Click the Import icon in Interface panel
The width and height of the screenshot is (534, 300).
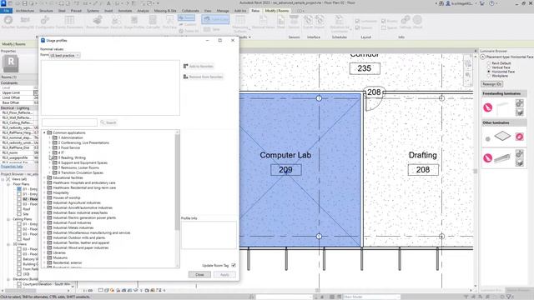(320, 20)
